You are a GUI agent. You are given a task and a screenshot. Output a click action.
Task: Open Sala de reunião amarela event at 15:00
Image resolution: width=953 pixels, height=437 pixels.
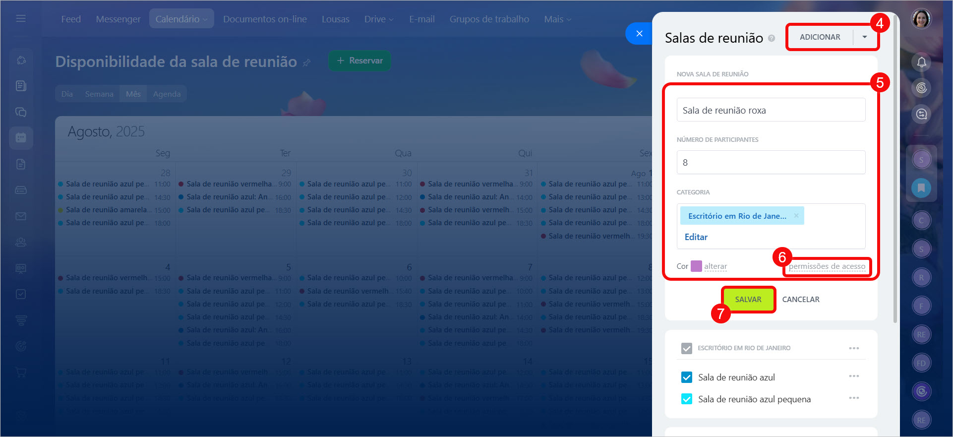click(x=114, y=210)
